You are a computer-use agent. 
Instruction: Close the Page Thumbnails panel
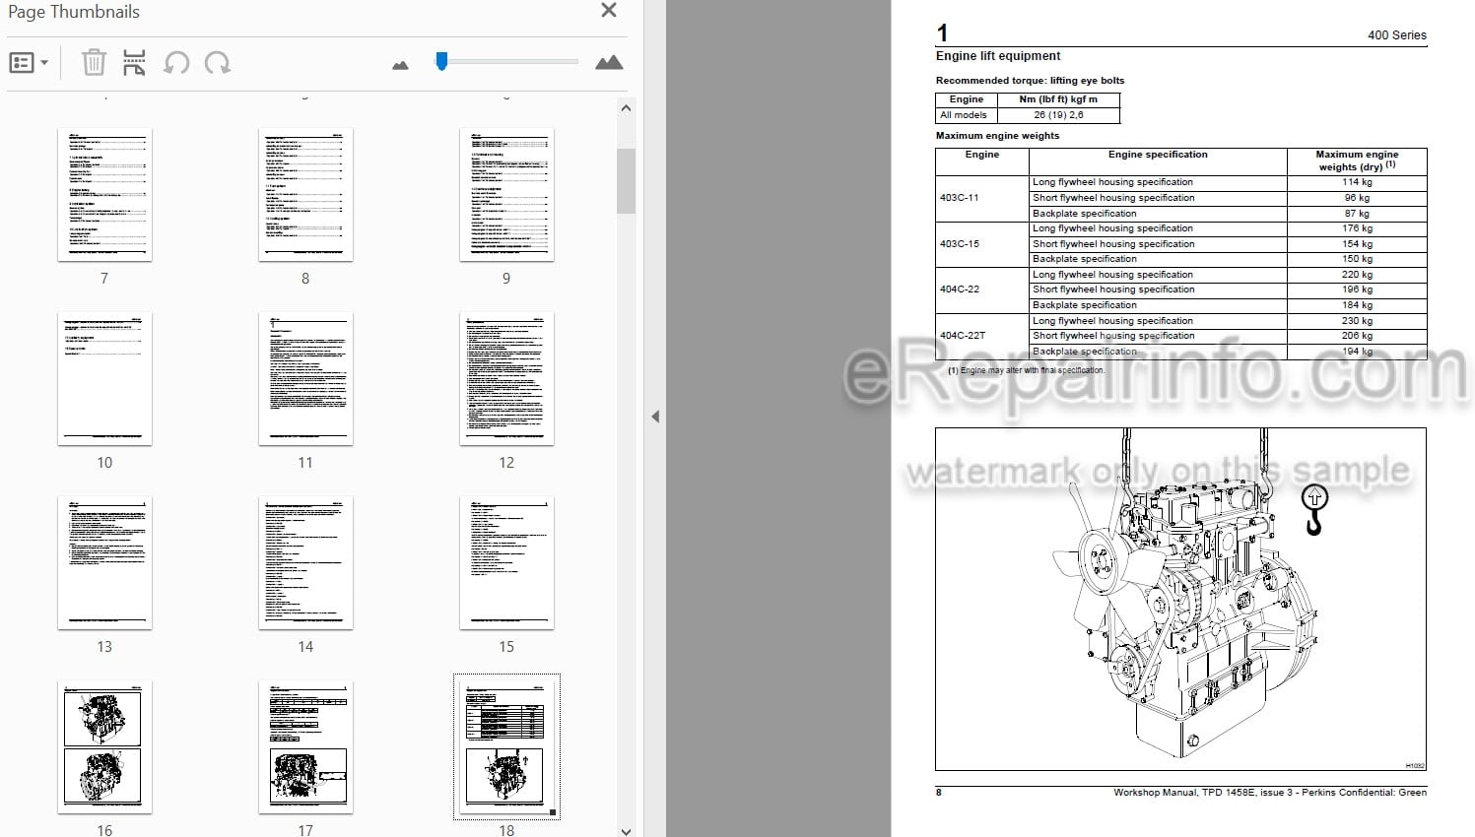click(x=609, y=11)
